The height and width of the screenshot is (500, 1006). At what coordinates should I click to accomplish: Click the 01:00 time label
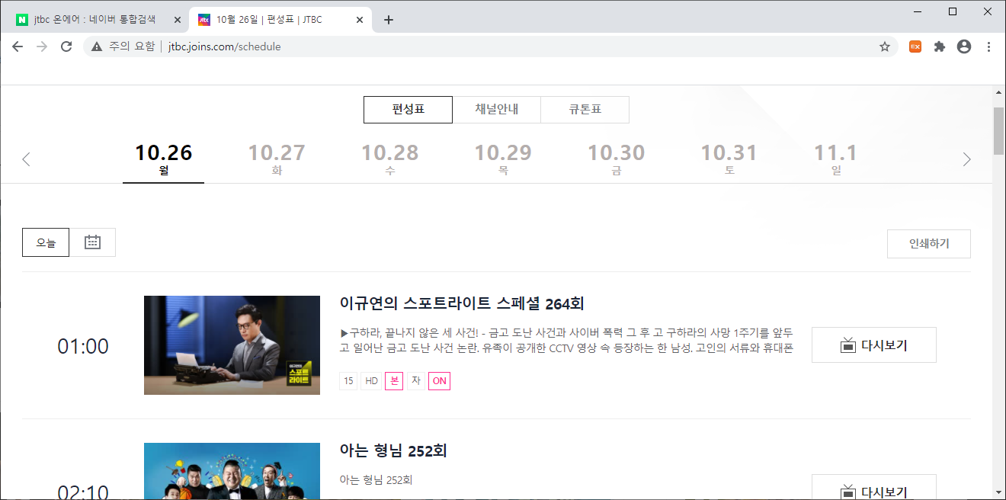(83, 346)
